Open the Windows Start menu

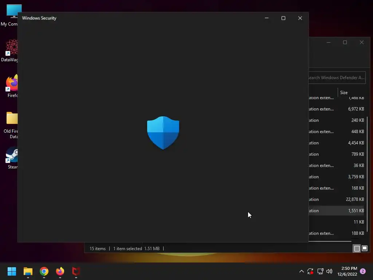[12, 271]
